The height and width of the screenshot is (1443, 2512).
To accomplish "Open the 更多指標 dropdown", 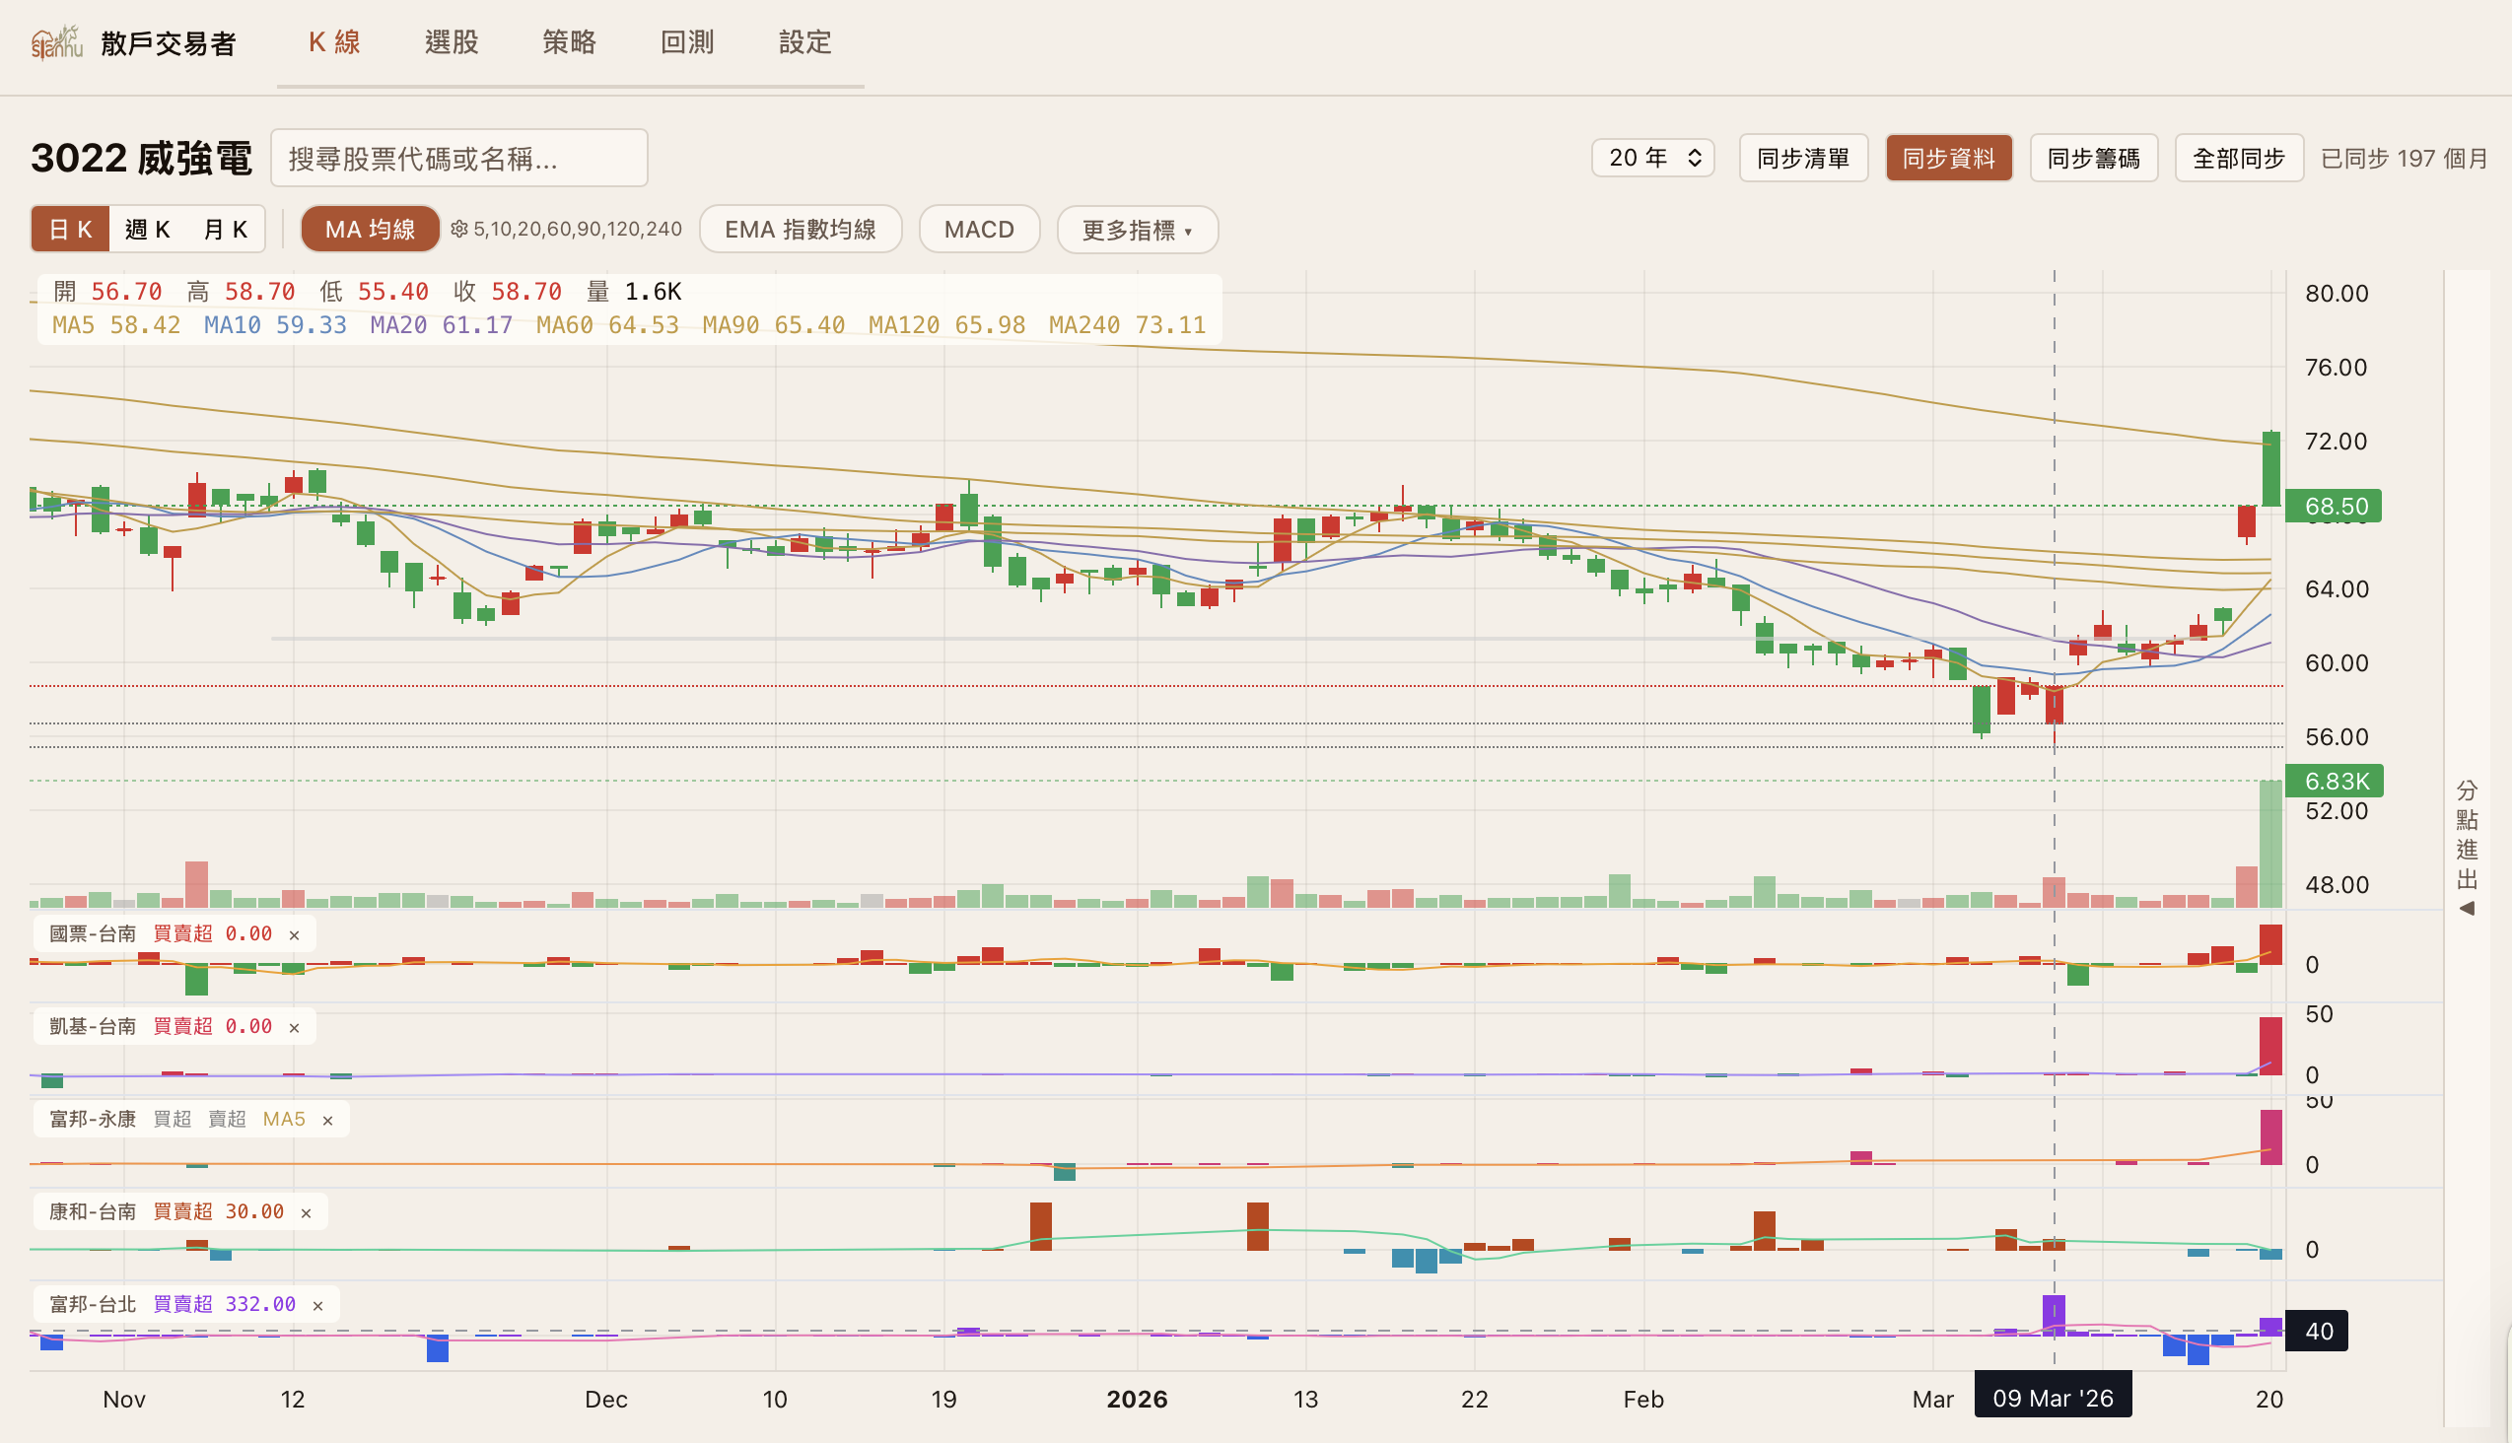I will tap(1136, 229).
